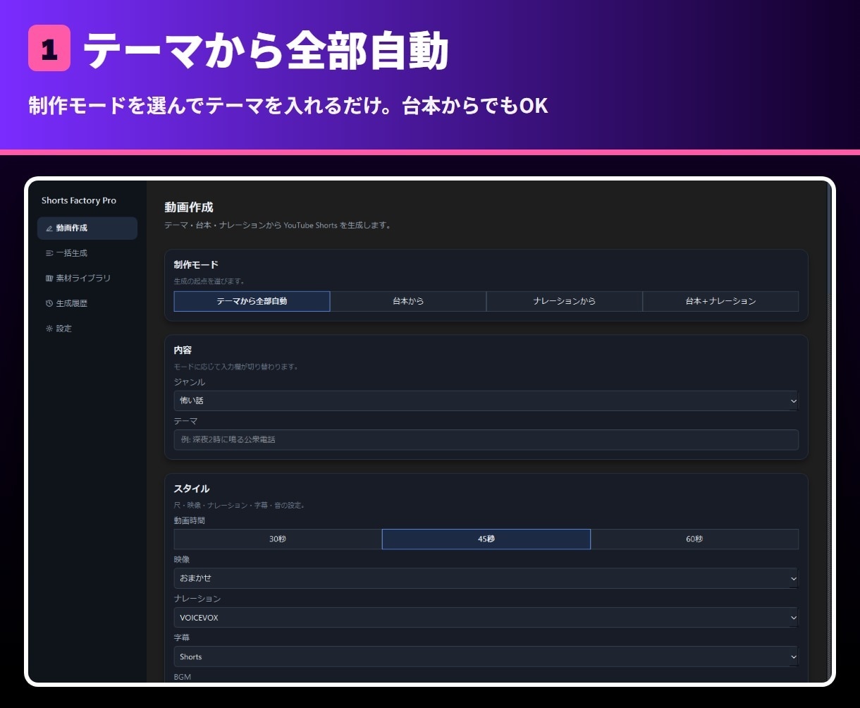Set video length to 30秒
860x708 pixels.
[x=278, y=539]
